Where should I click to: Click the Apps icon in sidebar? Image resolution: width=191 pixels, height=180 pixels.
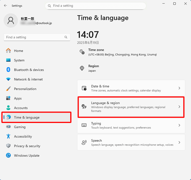tap(8, 98)
